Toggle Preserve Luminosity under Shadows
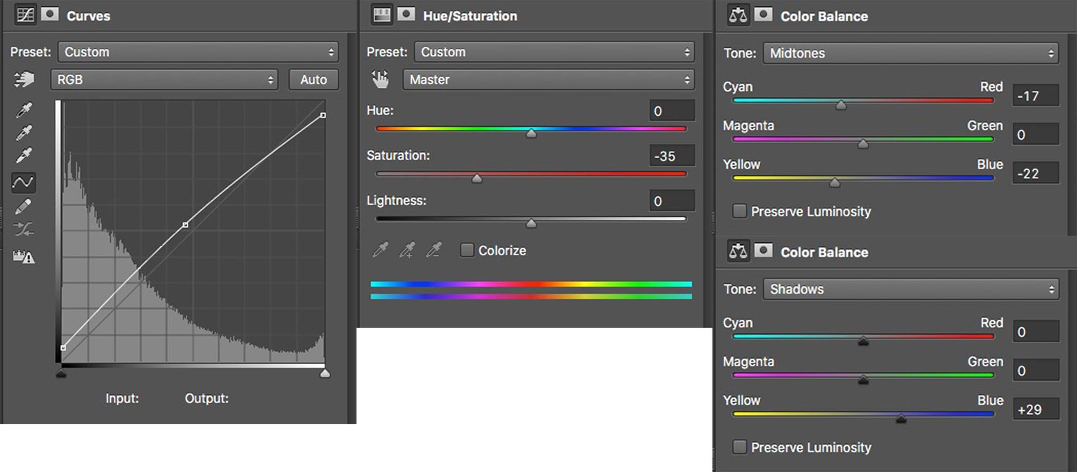1077x472 pixels. point(739,447)
